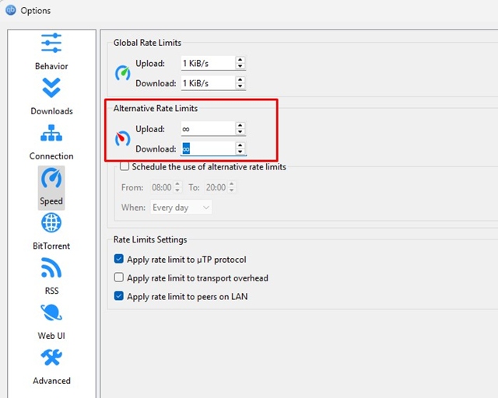498x398 pixels.
Task: Open the When Every day dropdown
Action: [x=181, y=208]
